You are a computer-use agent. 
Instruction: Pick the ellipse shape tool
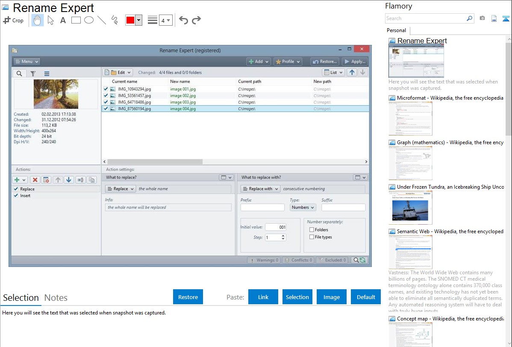point(89,20)
